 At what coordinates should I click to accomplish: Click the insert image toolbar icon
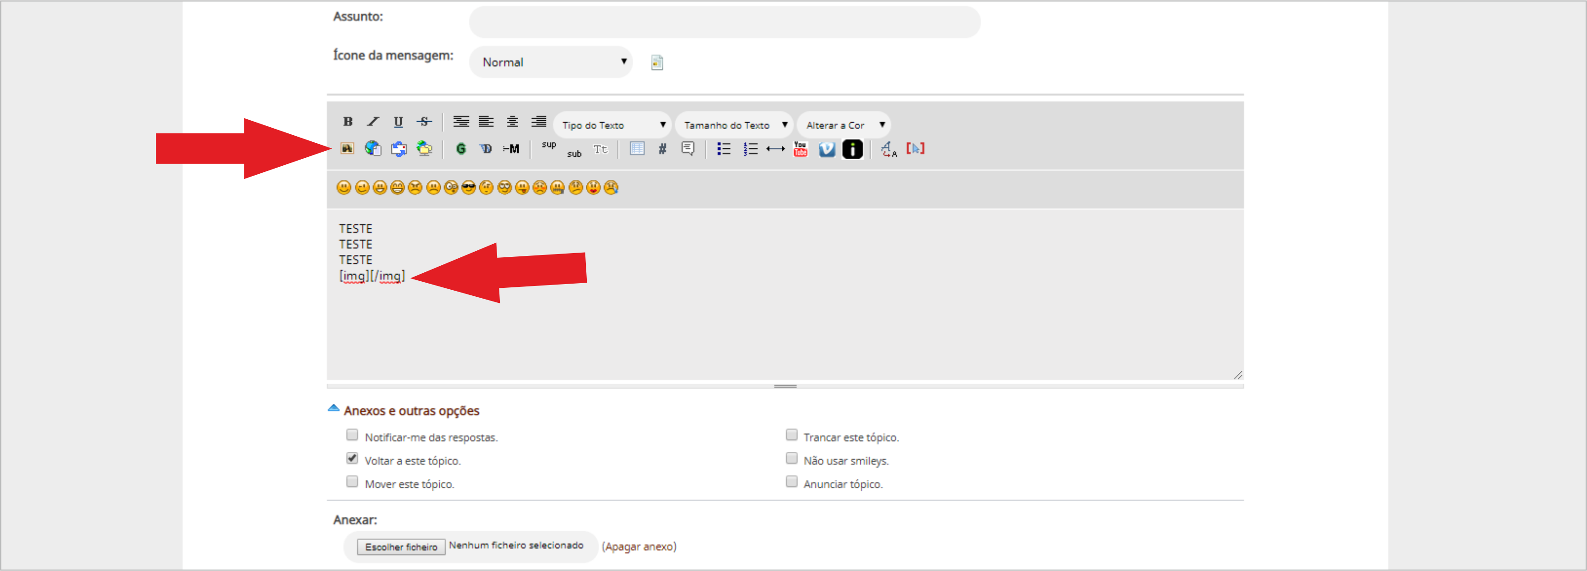click(x=347, y=148)
